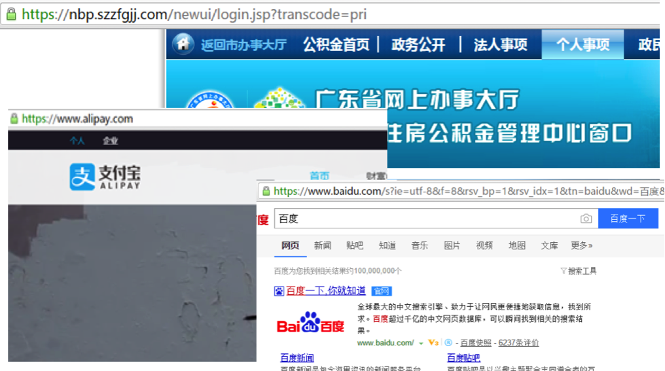665x371 pixels.
Task: Click the padlock icon in the alipay.com address bar
Action: [14, 119]
